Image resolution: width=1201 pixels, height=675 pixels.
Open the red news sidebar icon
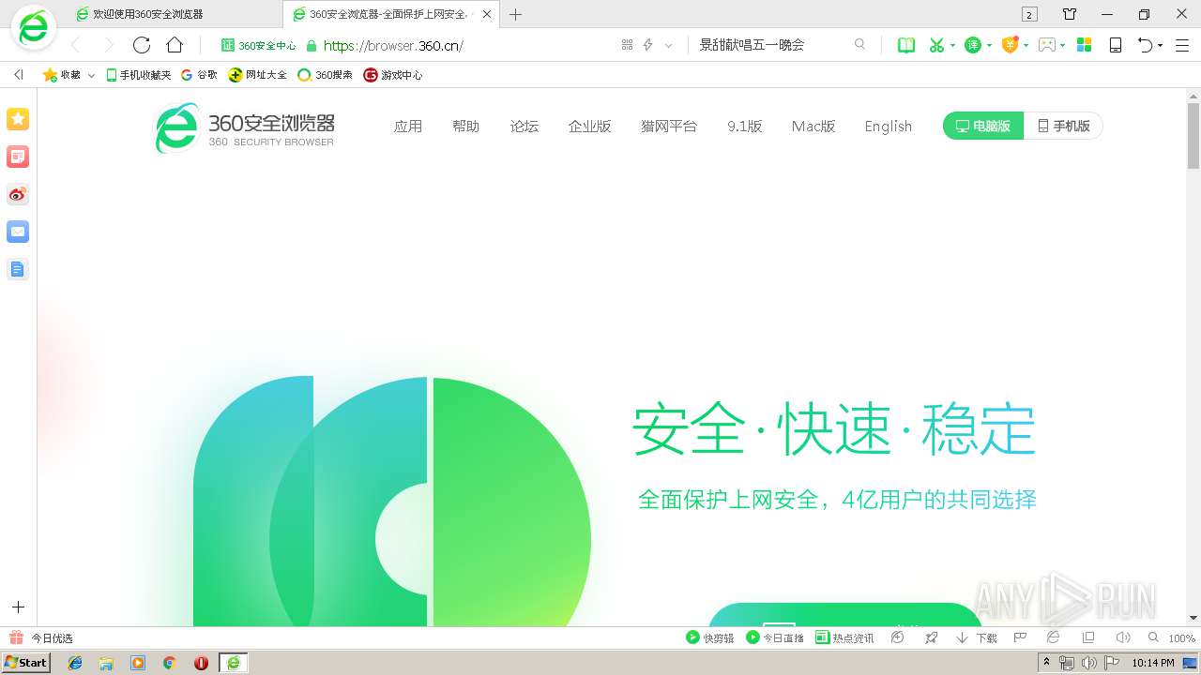click(x=18, y=157)
